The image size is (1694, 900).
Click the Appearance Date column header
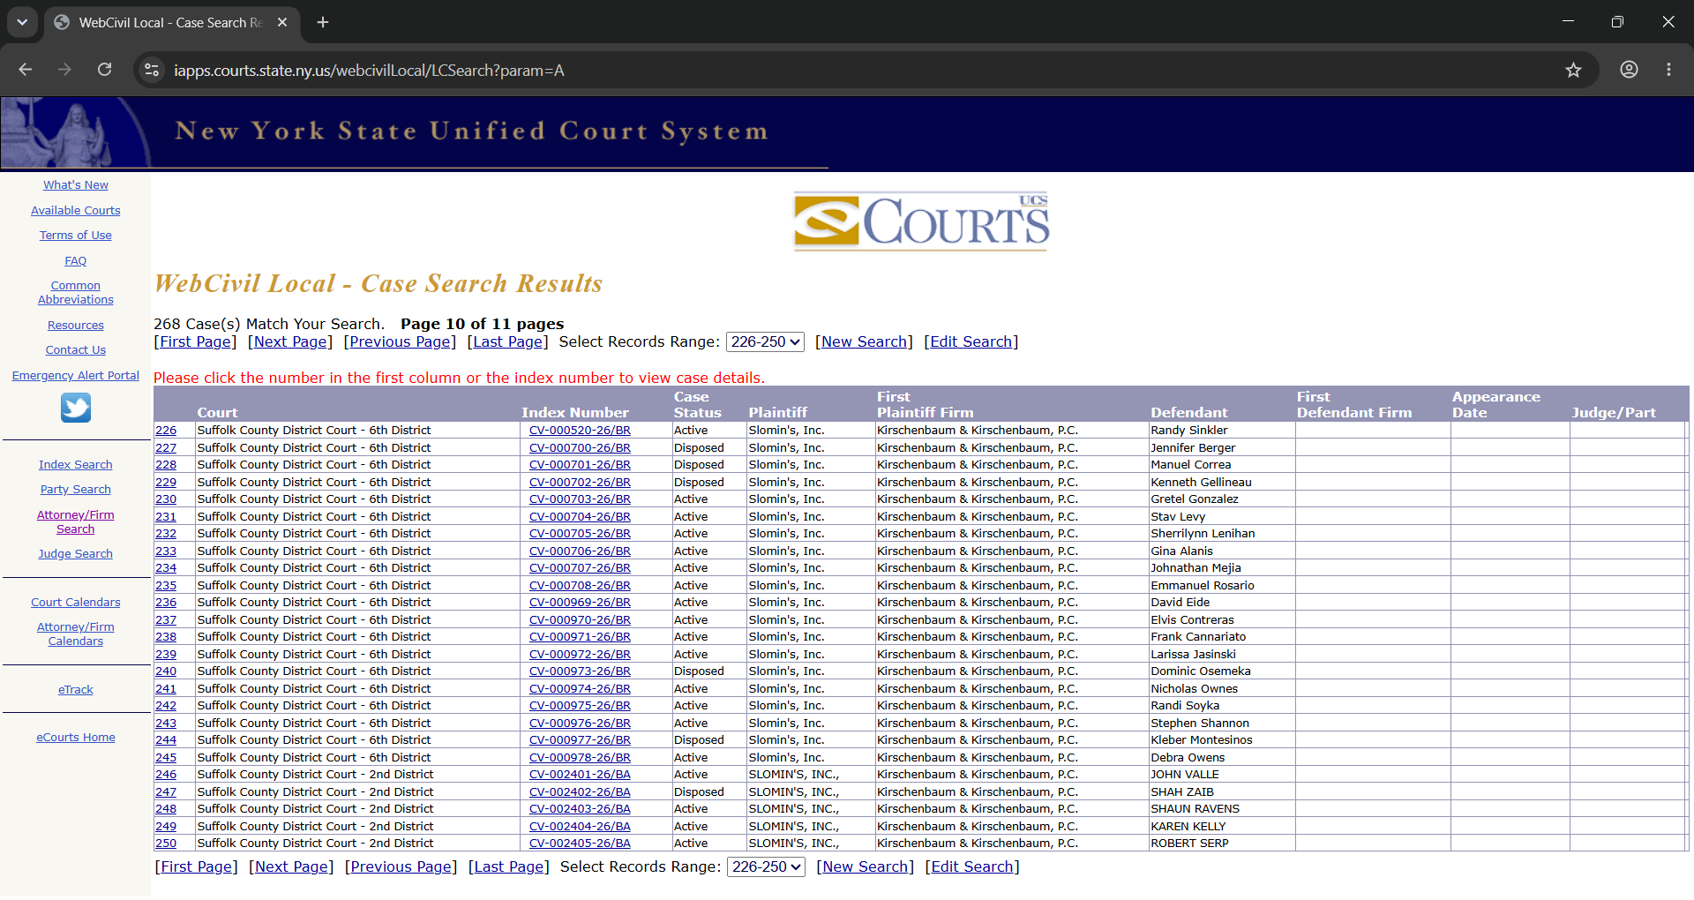point(1496,405)
